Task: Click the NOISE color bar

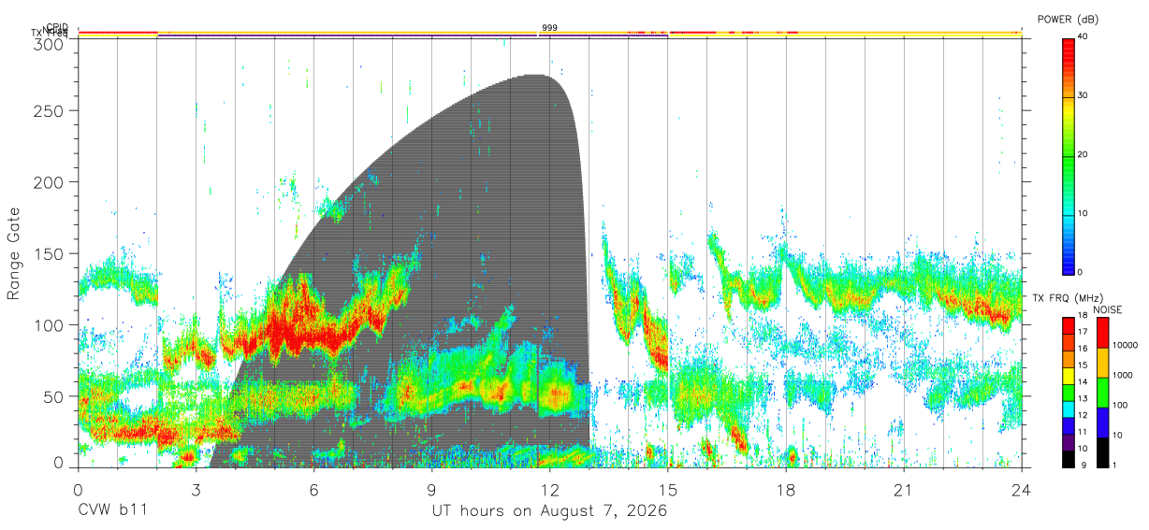Action: pyautogui.click(x=1101, y=393)
